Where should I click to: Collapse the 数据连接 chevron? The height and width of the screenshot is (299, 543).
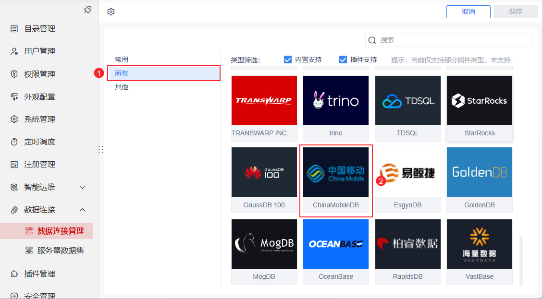click(83, 210)
